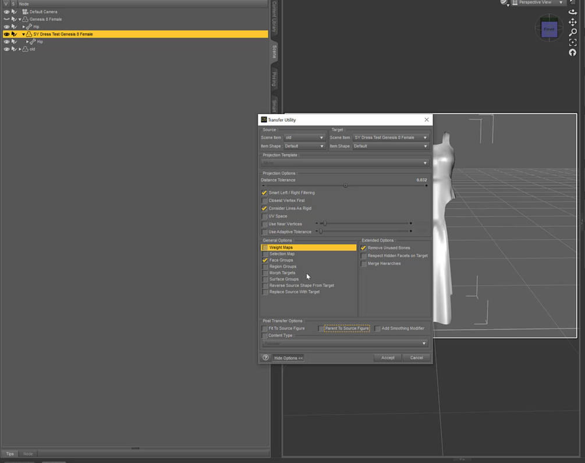Toggle the selectable arrow icon for Default Camera
585x463 pixels.
[14, 12]
